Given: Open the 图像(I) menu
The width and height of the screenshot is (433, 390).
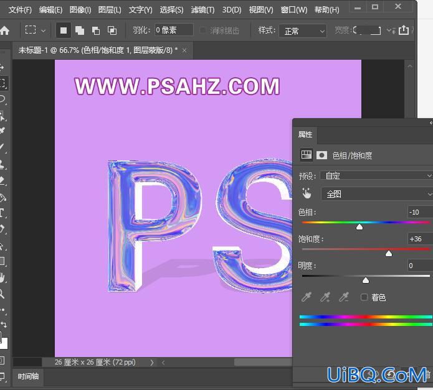Looking at the screenshot, I should 80,10.
